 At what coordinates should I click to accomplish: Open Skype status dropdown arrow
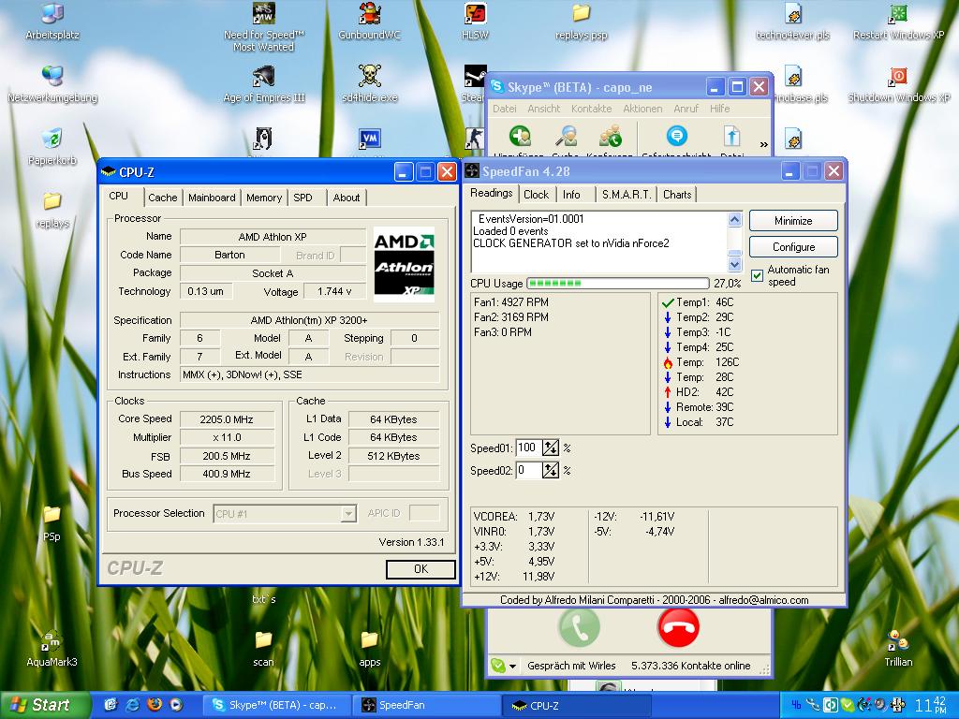512,667
